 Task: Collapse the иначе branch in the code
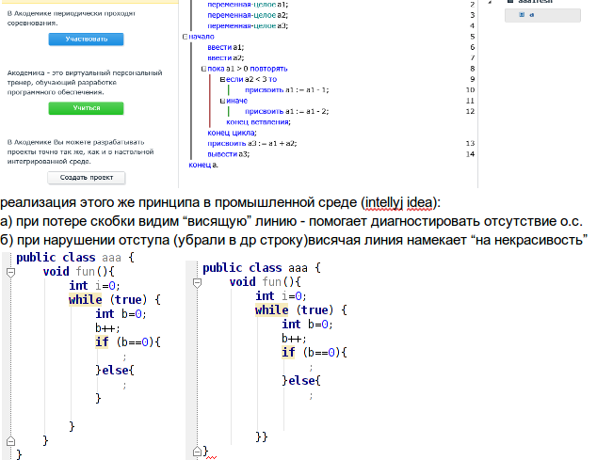(220, 101)
